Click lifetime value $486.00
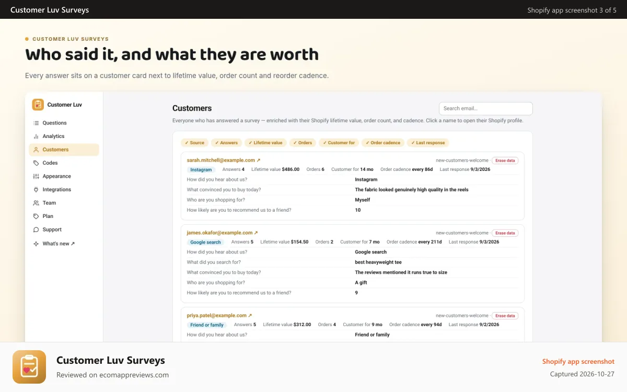This screenshot has height=392, width=627. [x=291, y=169]
